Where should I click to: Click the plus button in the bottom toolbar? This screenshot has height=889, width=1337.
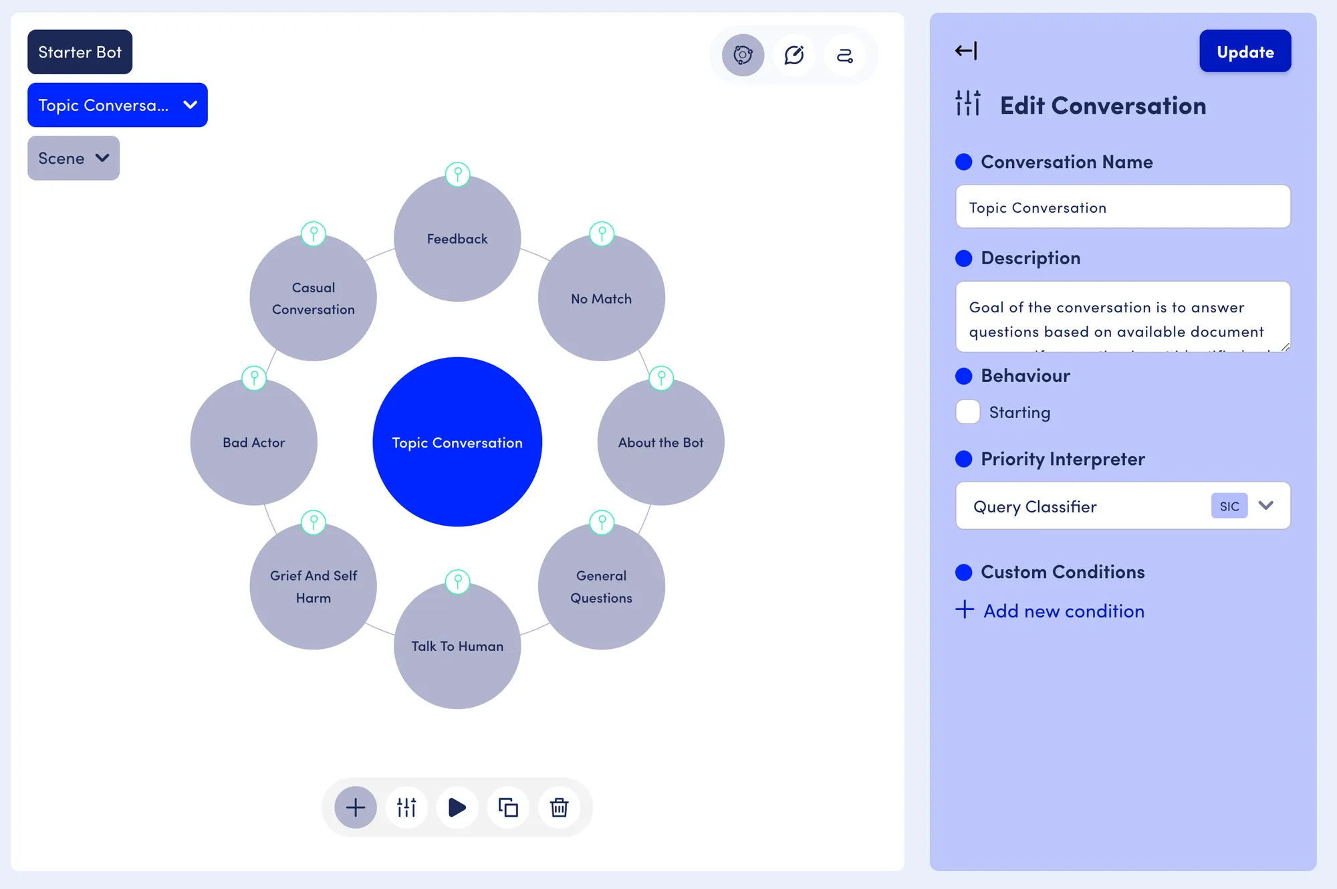(x=356, y=807)
